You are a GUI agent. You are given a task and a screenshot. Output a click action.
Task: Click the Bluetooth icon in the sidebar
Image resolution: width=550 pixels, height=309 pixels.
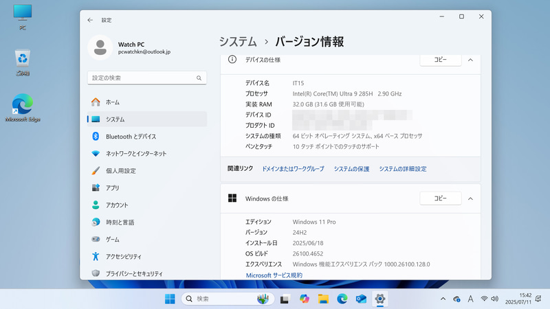(x=96, y=136)
